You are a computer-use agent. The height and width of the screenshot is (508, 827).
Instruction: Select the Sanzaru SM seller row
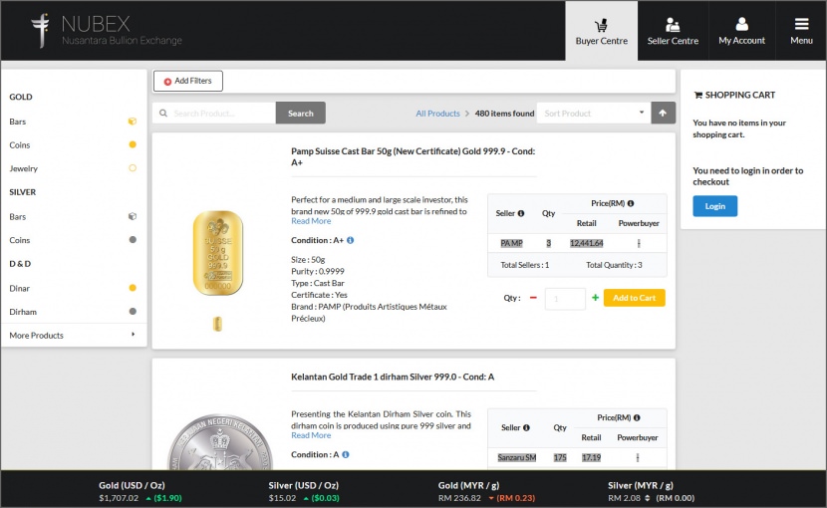click(577, 457)
